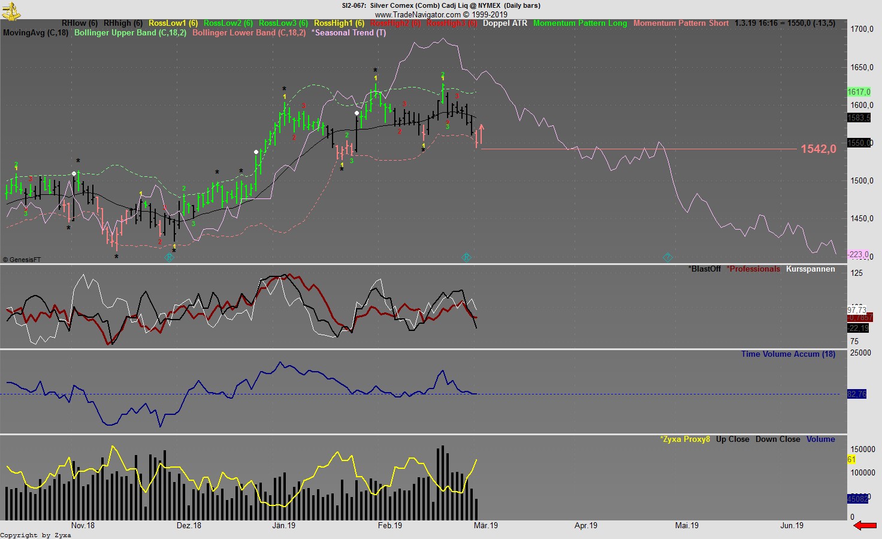Click the 1650,0 price axis label
The height and width of the screenshot is (539, 882).
[862, 68]
